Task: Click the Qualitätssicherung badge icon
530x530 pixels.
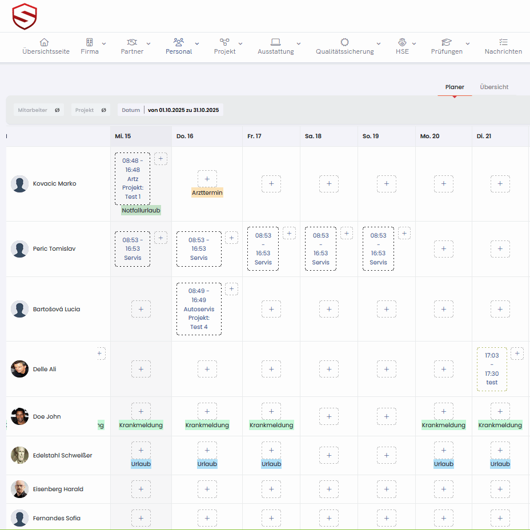Action: coord(344,42)
